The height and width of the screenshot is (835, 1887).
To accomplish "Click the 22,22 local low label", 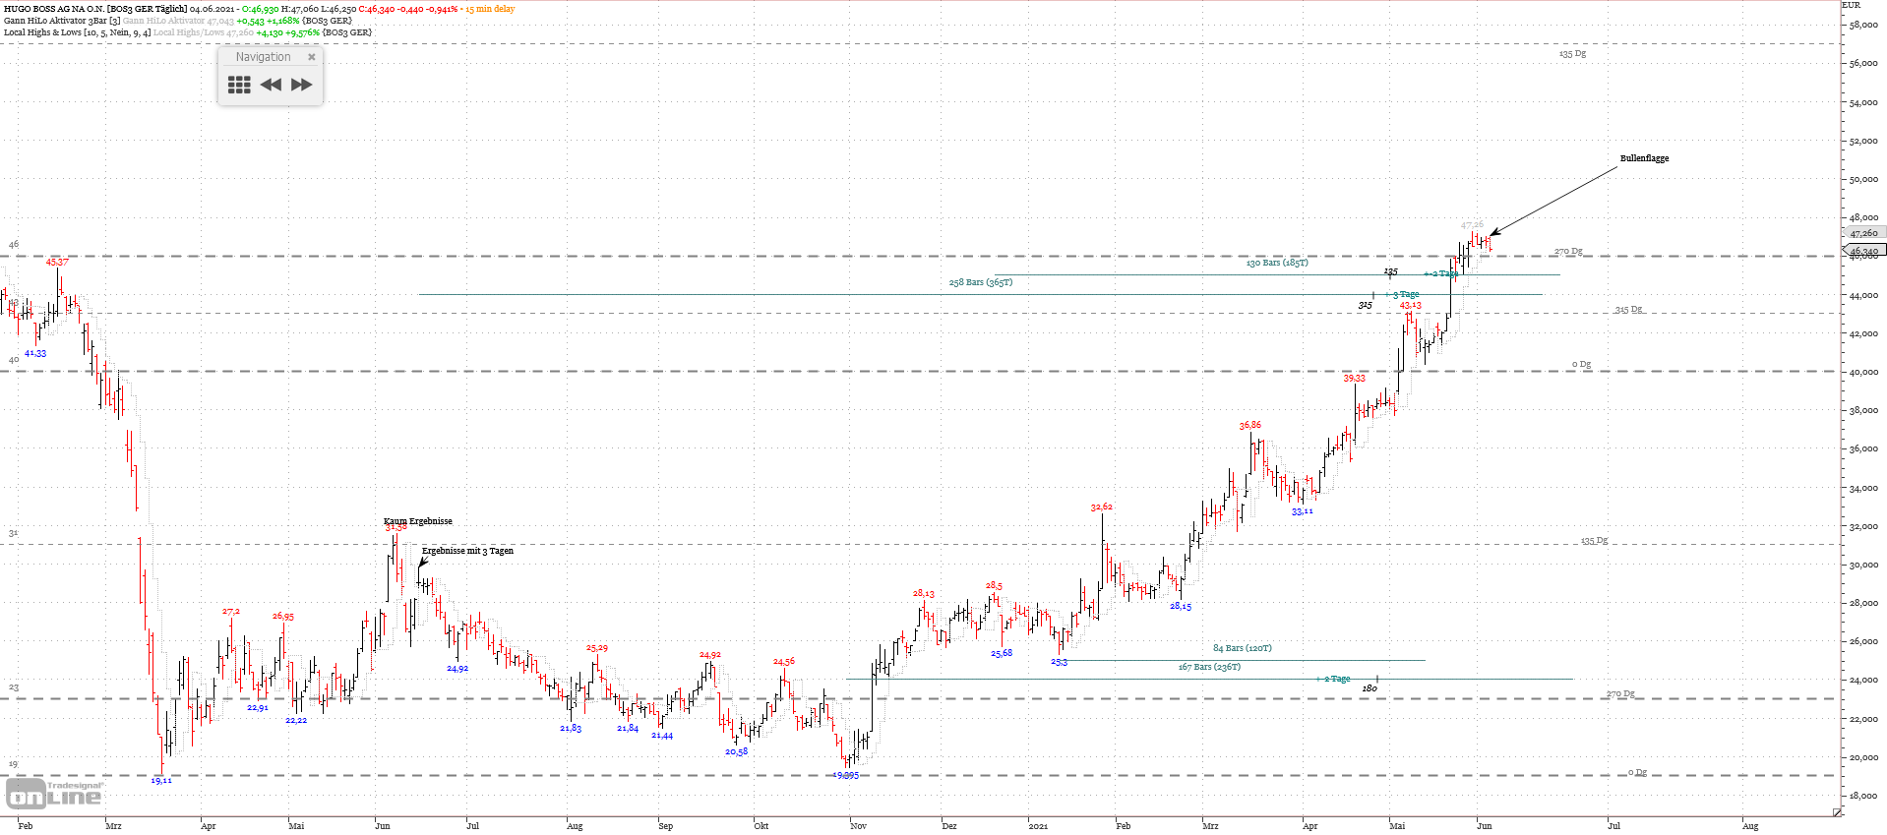I will [x=296, y=720].
